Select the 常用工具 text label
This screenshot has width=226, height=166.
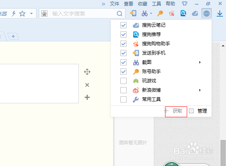151,99
